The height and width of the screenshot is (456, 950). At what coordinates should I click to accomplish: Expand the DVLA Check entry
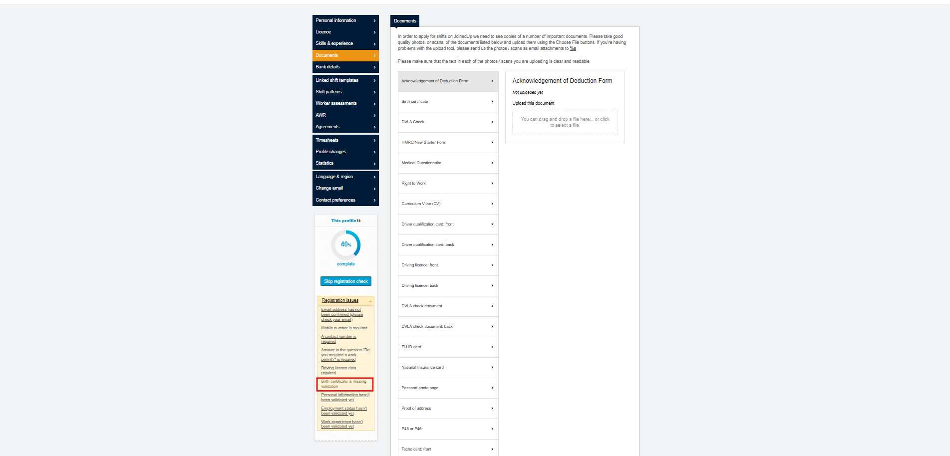pyautogui.click(x=447, y=122)
